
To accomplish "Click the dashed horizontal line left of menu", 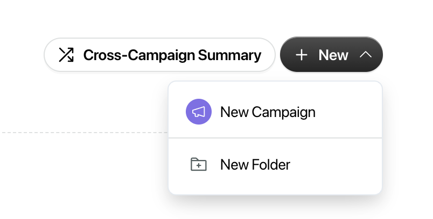I will [x=85, y=133].
